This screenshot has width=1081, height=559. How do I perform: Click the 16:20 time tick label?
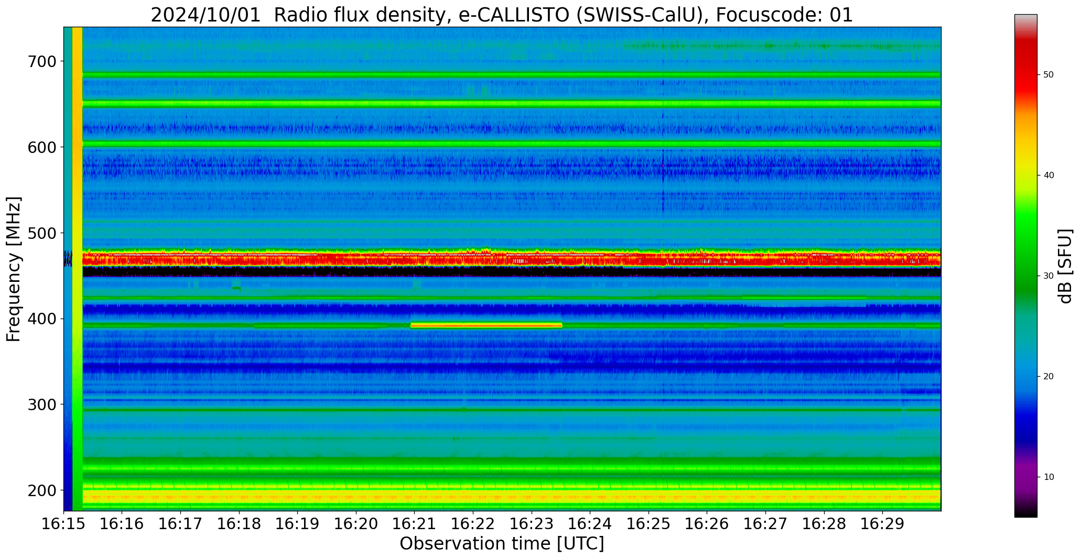tap(356, 524)
